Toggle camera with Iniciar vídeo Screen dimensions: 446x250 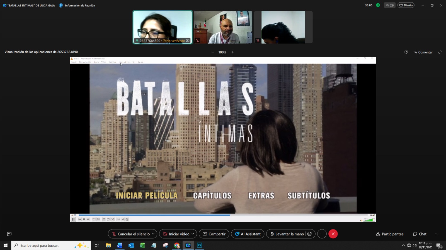pyautogui.click(x=176, y=234)
